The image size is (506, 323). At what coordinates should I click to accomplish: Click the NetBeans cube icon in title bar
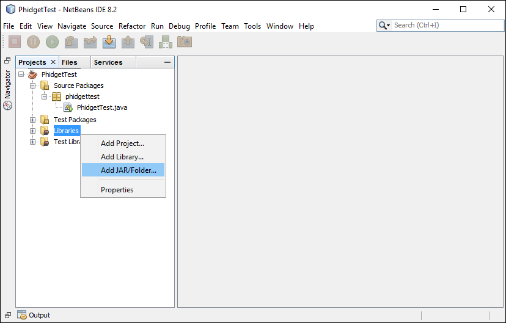10,9
